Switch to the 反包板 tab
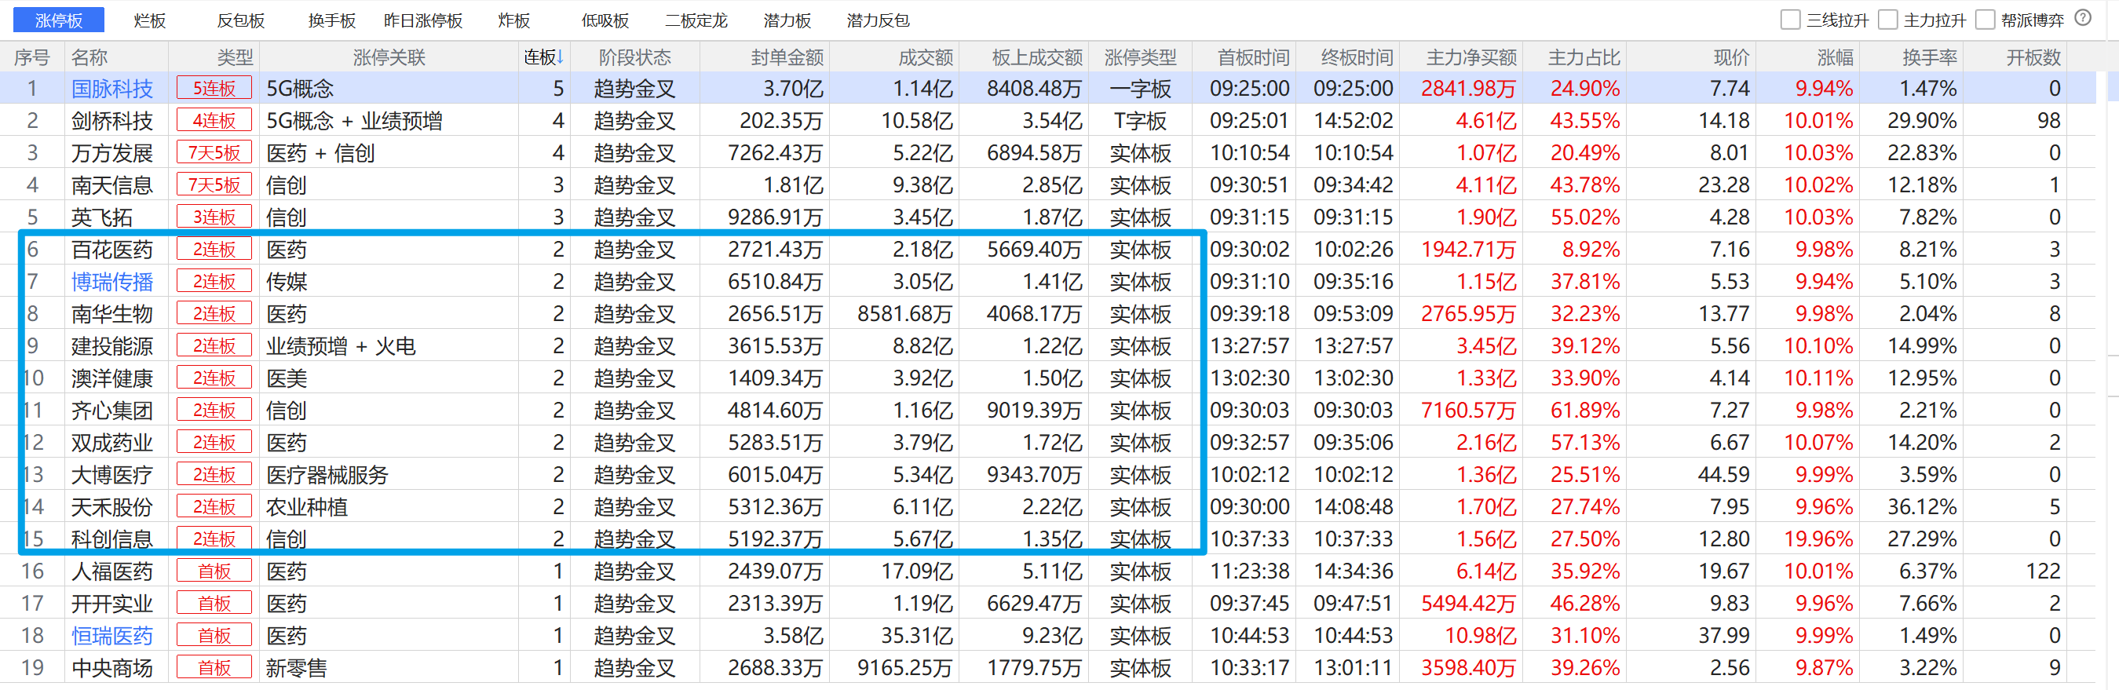Viewport: 2119px width, 690px height. pos(240,20)
